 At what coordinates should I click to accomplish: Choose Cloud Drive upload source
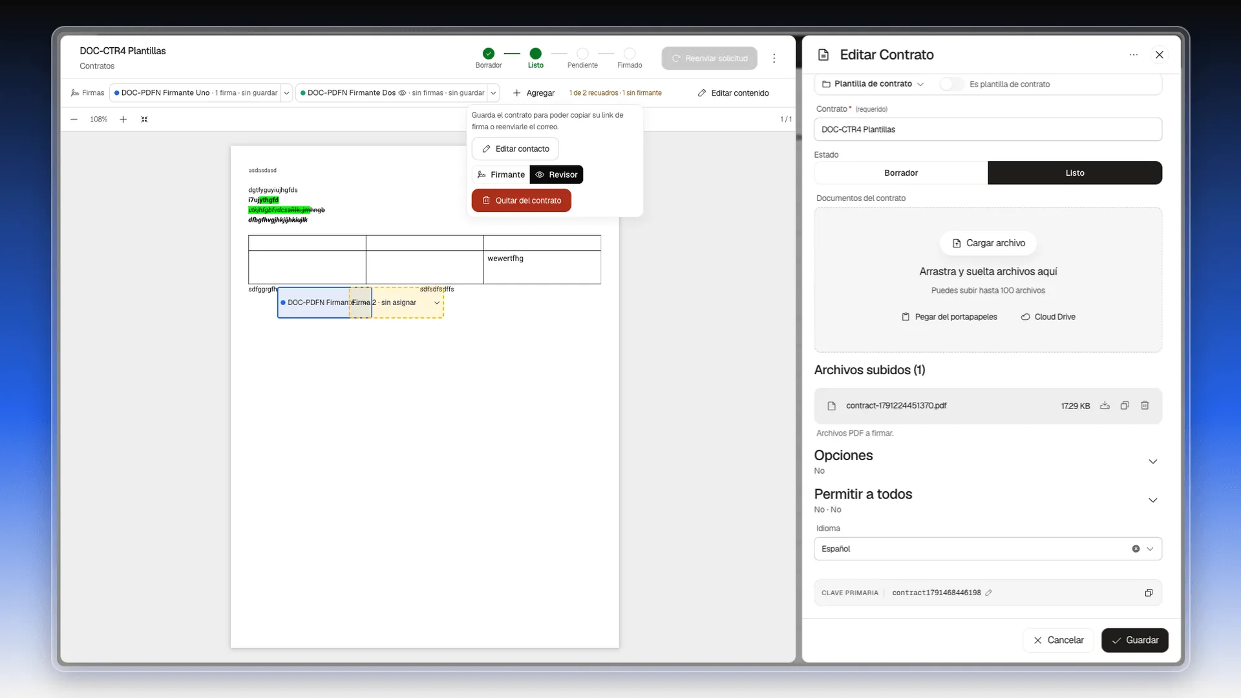(1048, 317)
